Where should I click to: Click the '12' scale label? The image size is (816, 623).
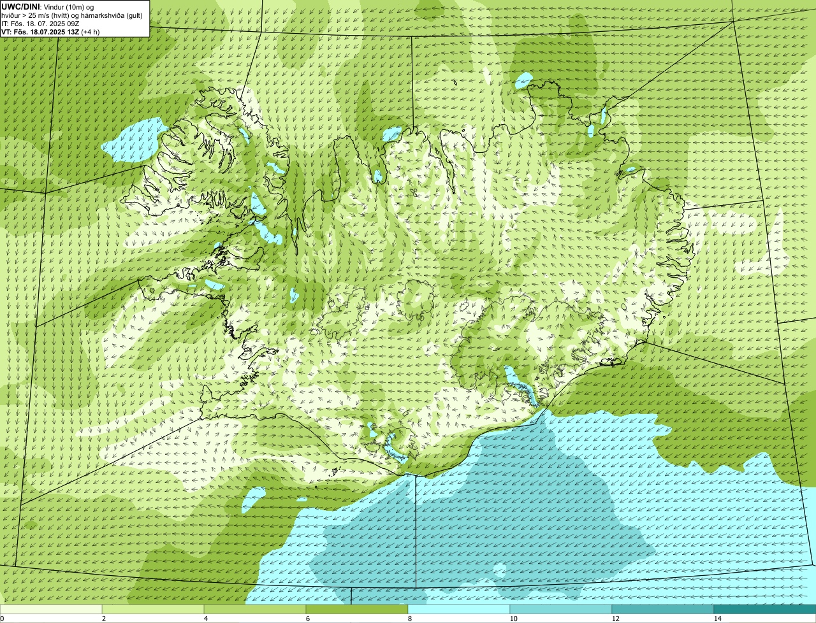(615, 619)
